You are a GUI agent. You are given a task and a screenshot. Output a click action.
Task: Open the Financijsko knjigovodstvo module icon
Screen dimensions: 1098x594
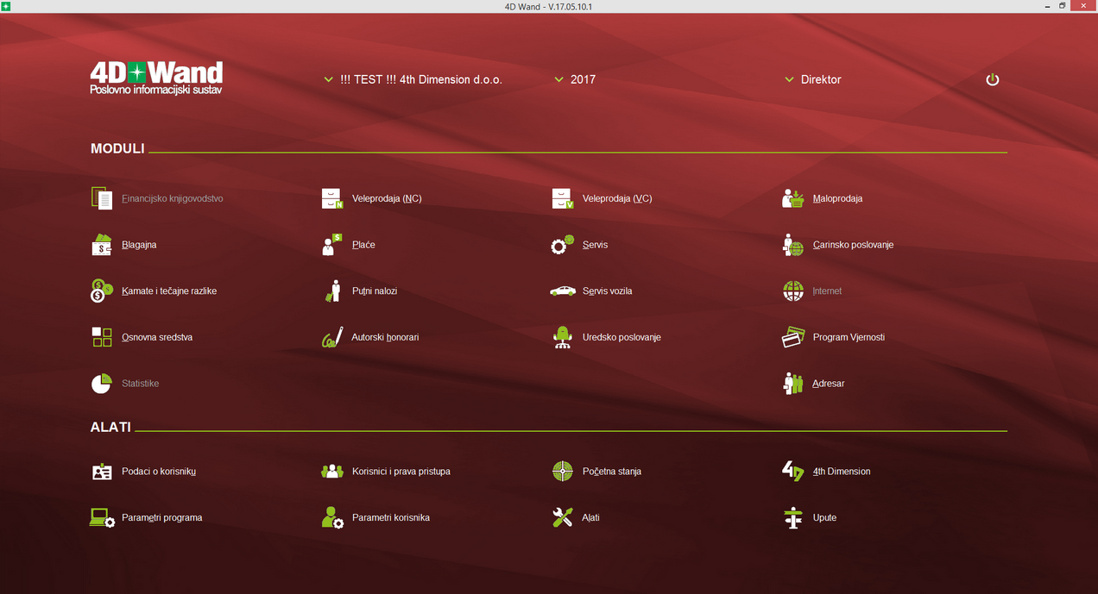[x=102, y=198]
